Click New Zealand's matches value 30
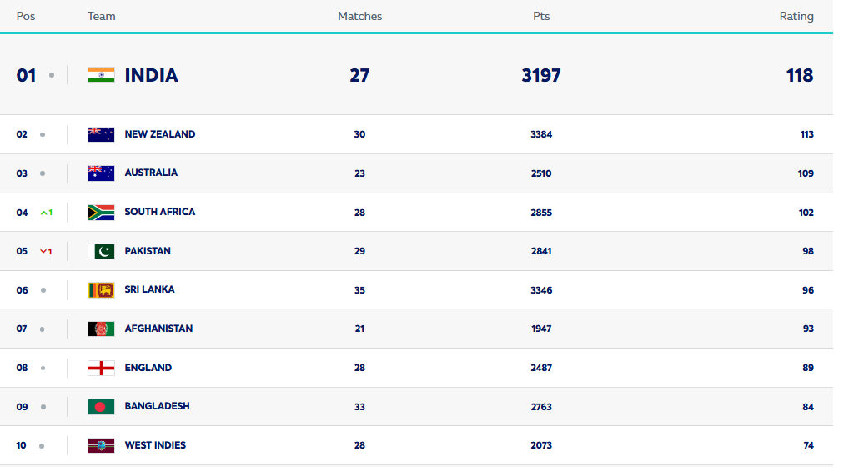 (359, 134)
